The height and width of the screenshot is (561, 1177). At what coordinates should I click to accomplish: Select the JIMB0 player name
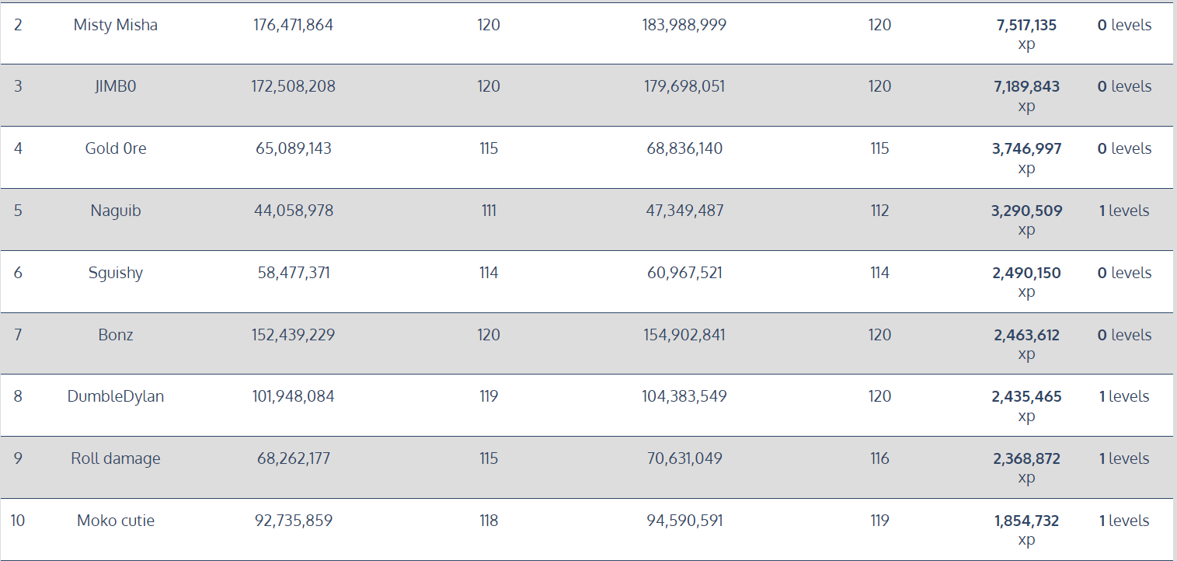tap(116, 86)
